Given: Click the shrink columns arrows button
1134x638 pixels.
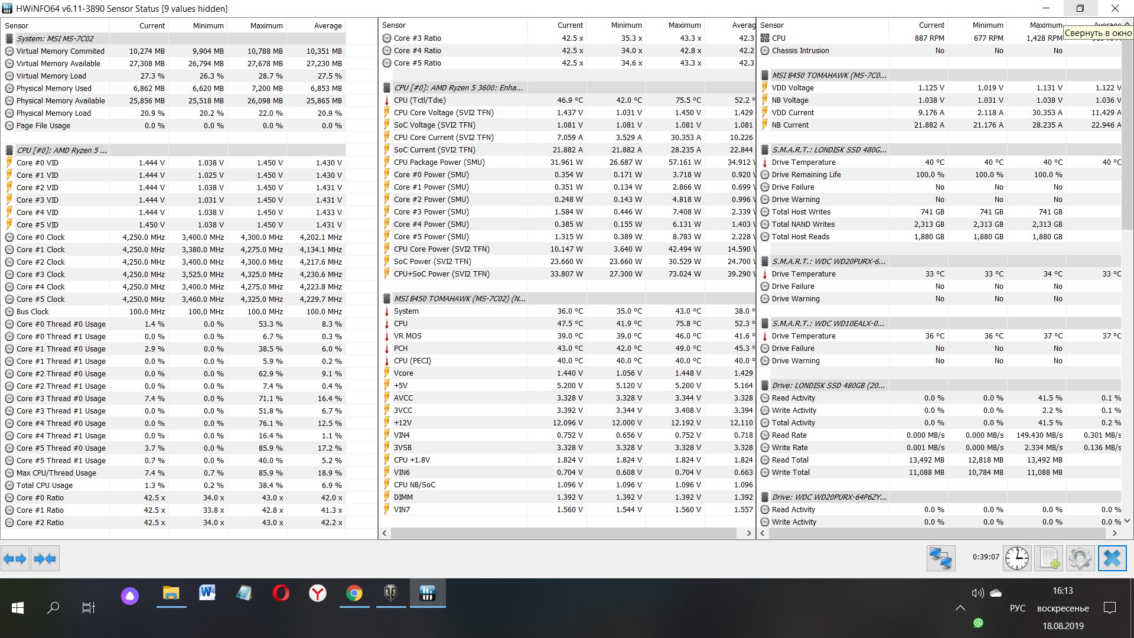Looking at the screenshot, I should coord(45,558).
